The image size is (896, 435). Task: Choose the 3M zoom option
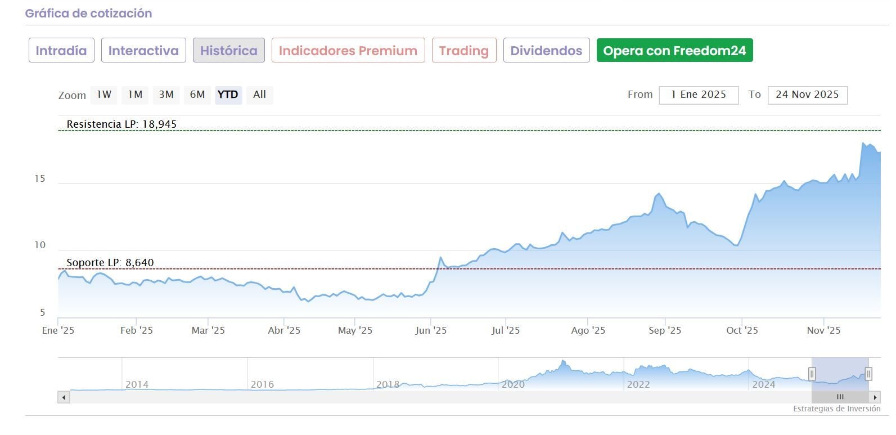(166, 95)
